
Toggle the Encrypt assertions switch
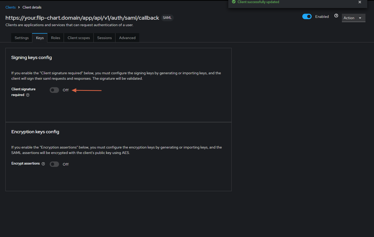tap(54, 164)
